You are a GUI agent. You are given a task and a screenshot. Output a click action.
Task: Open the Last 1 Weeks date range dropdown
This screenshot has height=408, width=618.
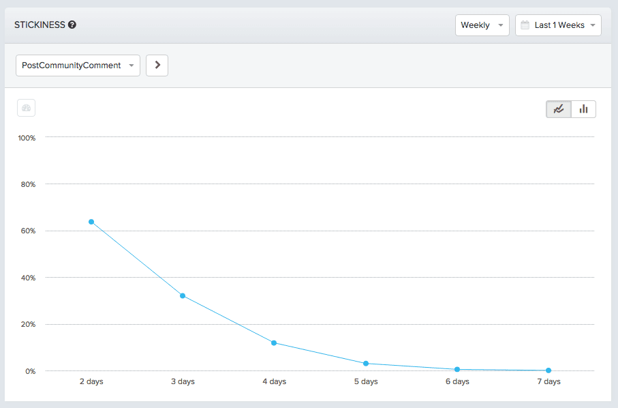tap(558, 25)
